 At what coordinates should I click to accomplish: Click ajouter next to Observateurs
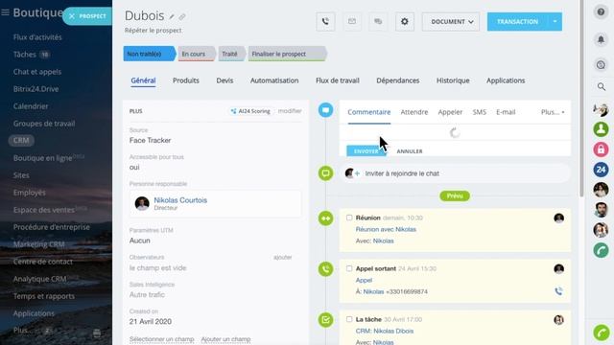tap(282, 258)
